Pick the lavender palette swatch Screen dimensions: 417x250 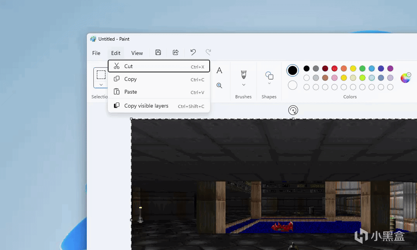pyautogui.click(x=390, y=78)
